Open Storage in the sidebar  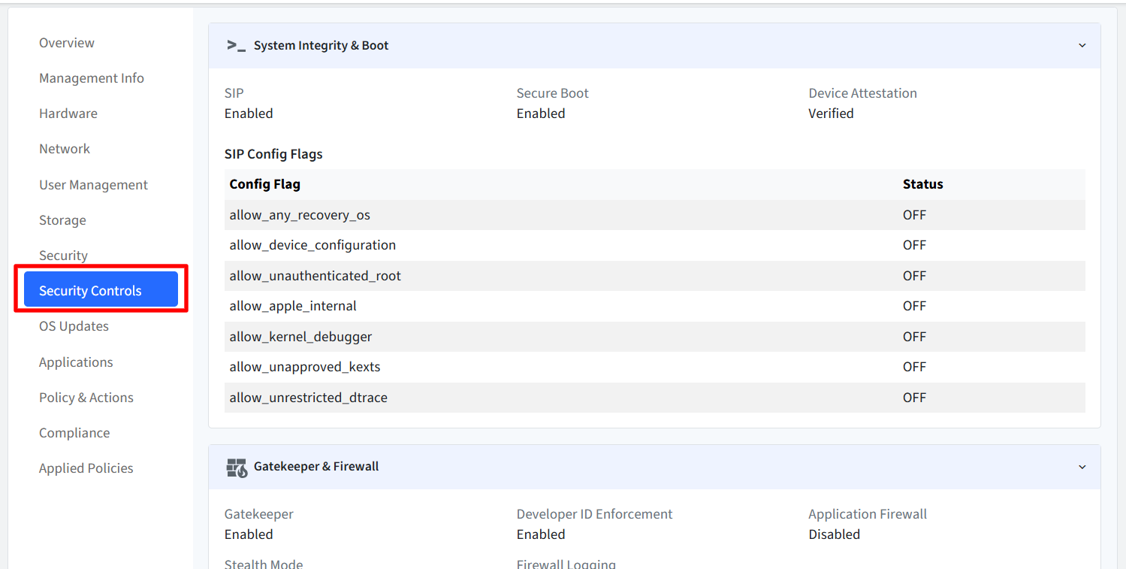pyautogui.click(x=62, y=220)
